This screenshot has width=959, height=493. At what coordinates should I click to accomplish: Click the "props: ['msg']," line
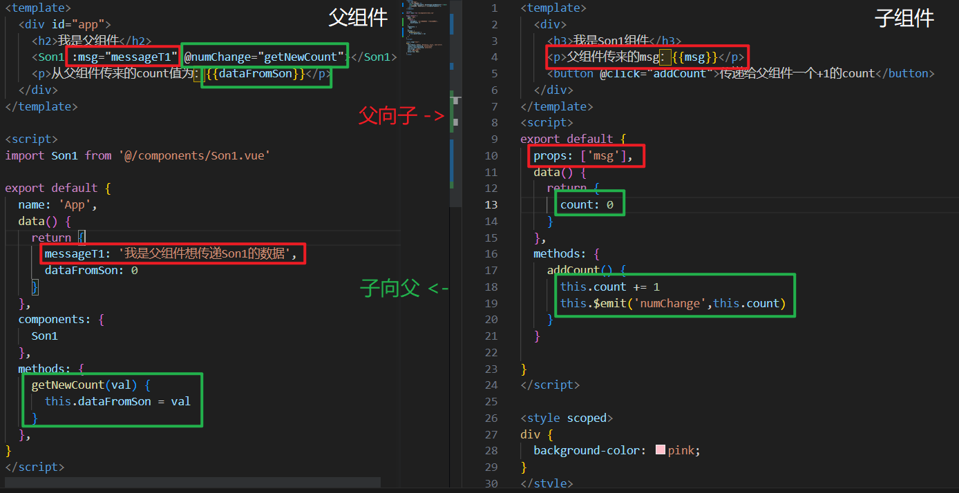(x=583, y=155)
